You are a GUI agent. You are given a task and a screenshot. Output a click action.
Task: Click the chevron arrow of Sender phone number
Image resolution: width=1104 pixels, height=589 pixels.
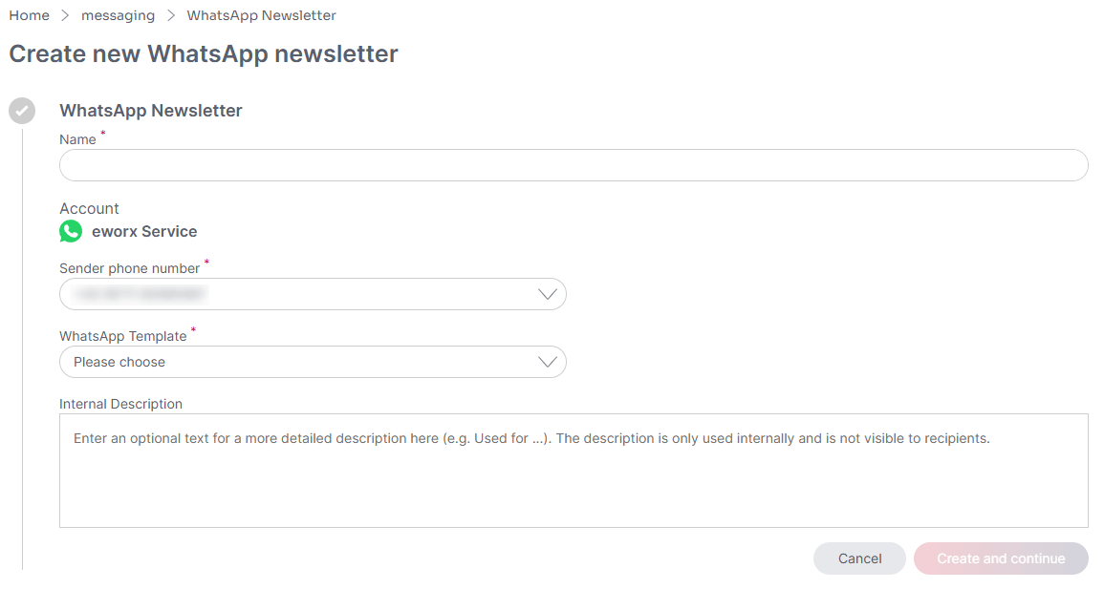point(547,294)
